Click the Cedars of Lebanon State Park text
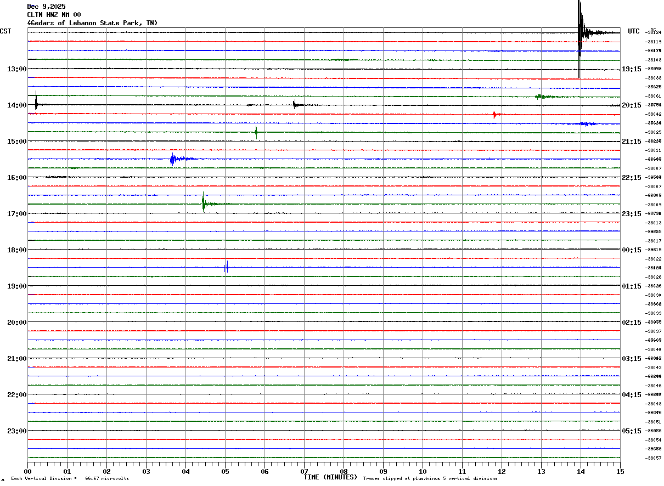This screenshot has height=486, width=664. click(92, 23)
